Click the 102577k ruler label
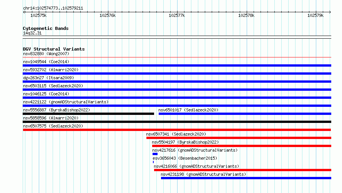Viewport: 342px width, 193px height. tap(177, 15)
